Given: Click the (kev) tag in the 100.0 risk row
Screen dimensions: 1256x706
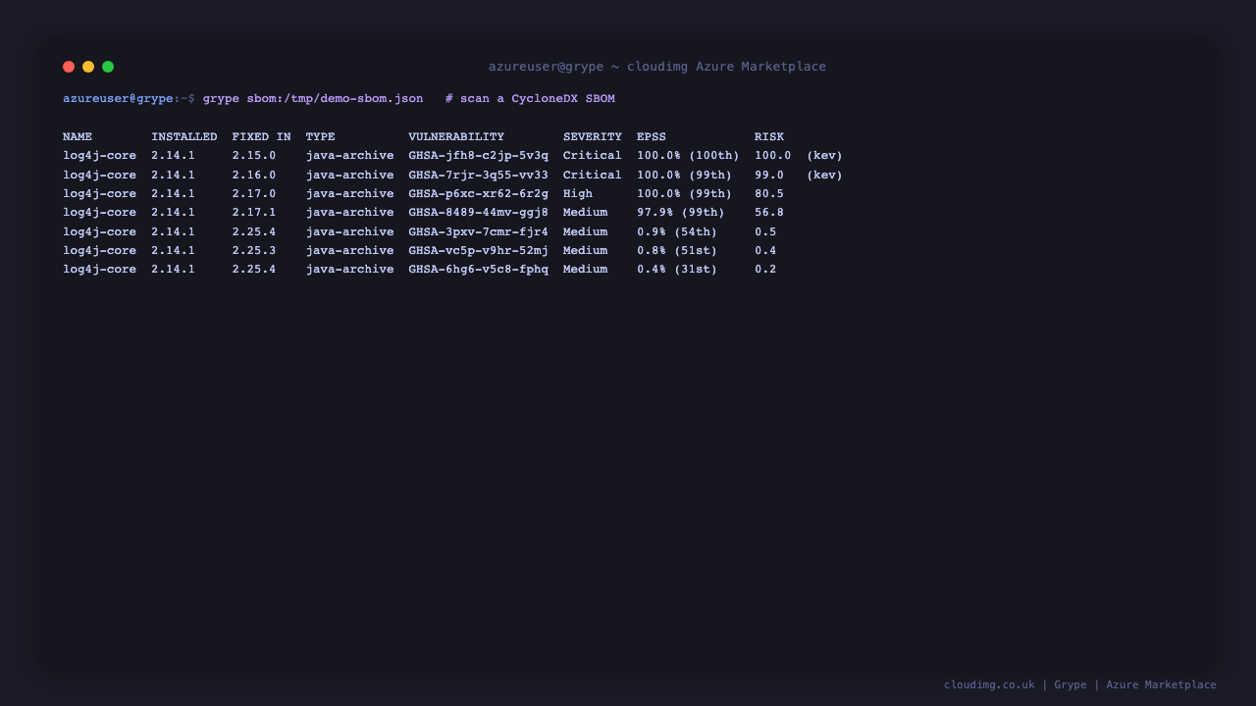Looking at the screenshot, I should pyautogui.click(x=824, y=156).
